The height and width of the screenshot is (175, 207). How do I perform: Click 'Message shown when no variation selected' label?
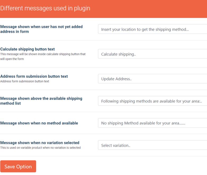coord(40,143)
